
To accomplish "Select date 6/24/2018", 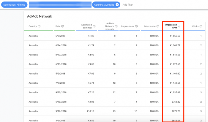I will coord(61,45).
